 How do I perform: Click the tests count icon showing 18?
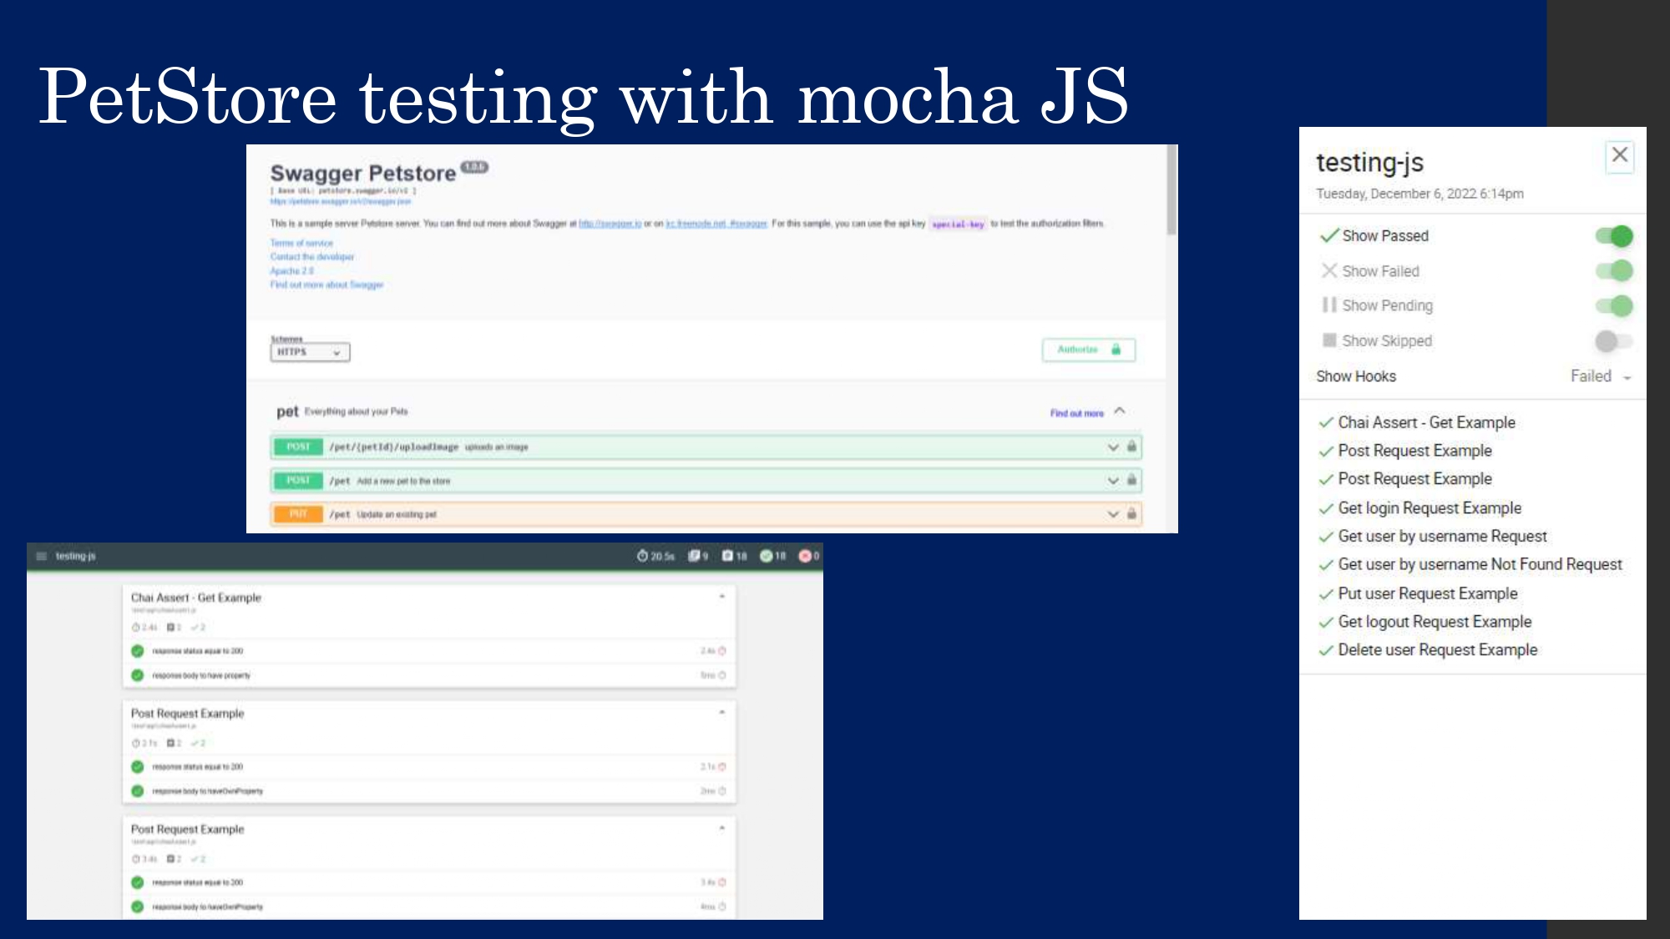coord(727,556)
